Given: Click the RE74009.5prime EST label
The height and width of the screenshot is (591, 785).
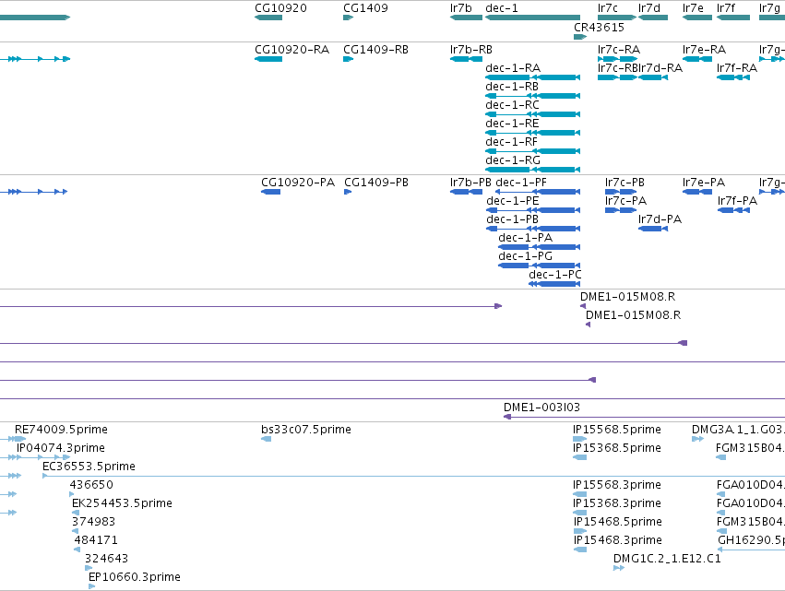Looking at the screenshot, I should [x=61, y=430].
